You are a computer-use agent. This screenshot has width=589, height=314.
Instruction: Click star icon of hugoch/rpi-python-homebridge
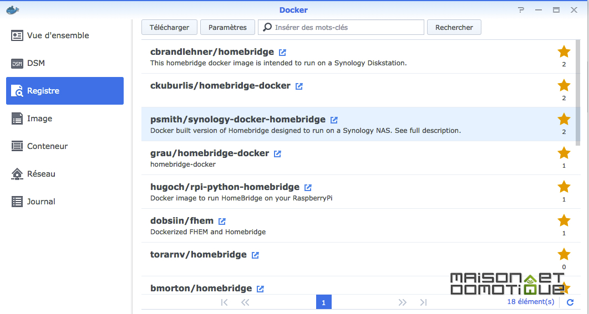tap(564, 187)
